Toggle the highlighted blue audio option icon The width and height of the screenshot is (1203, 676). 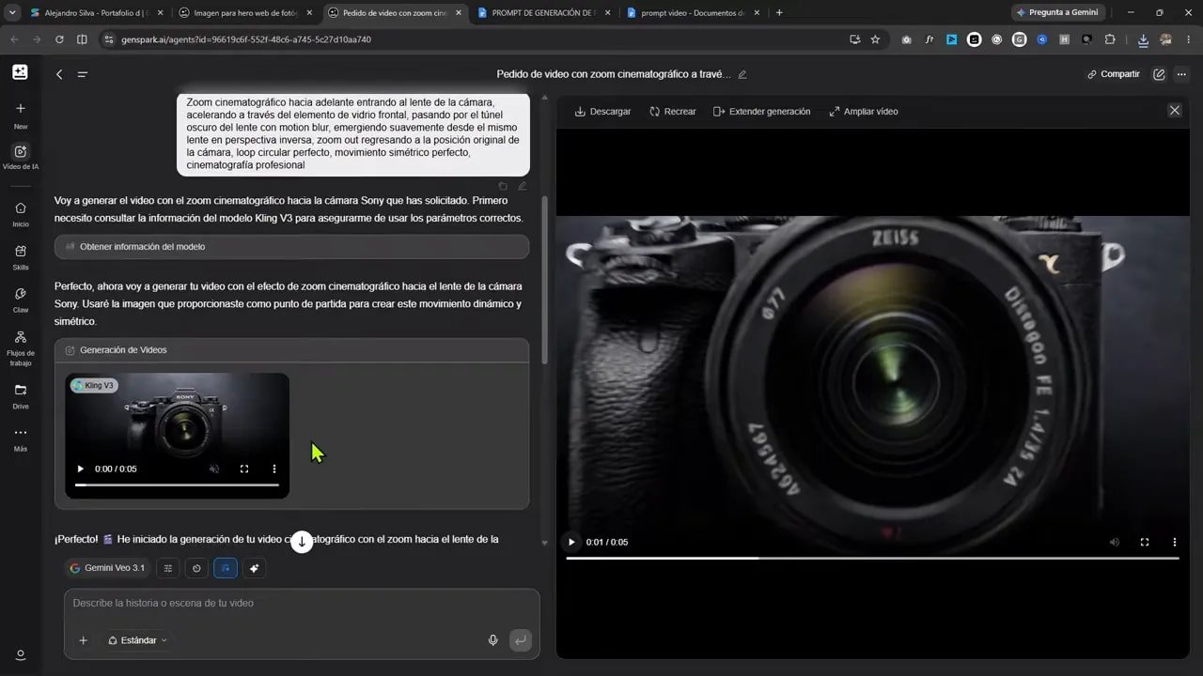point(226,568)
